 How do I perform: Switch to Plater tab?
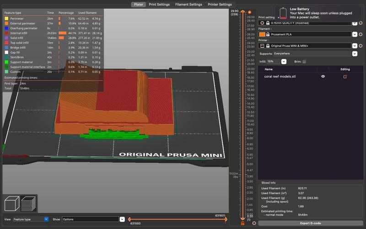tap(139, 5)
